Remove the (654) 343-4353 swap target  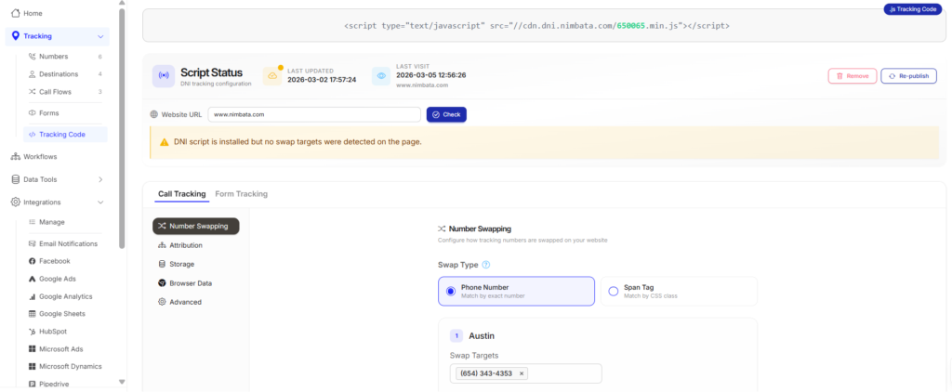(x=522, y=373)
